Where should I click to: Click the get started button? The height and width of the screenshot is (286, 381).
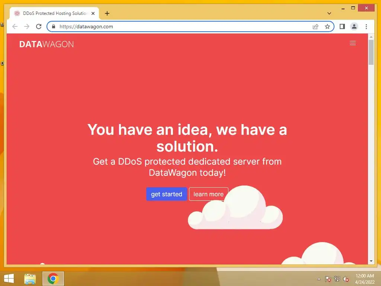coord(166,194)
